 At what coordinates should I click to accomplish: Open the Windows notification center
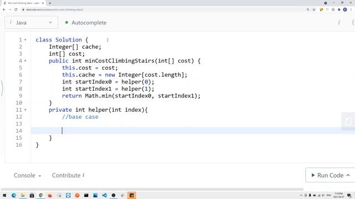click(349, 195)
